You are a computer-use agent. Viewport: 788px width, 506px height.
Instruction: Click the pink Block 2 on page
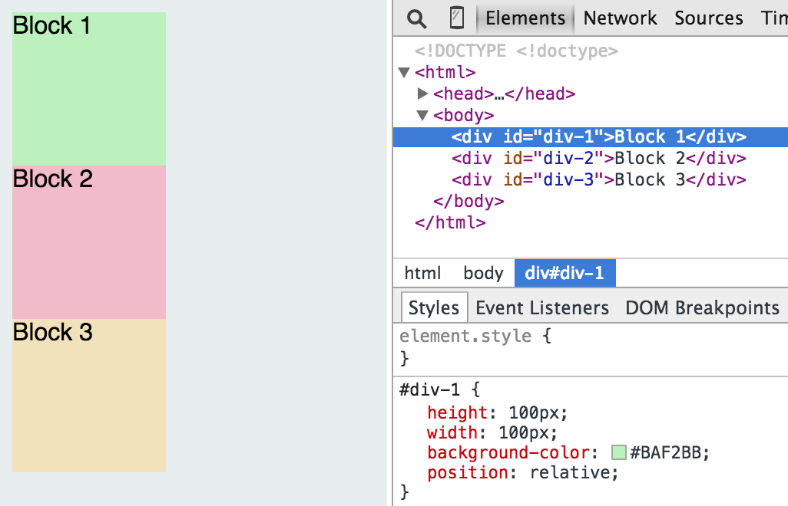click(89, 242)
